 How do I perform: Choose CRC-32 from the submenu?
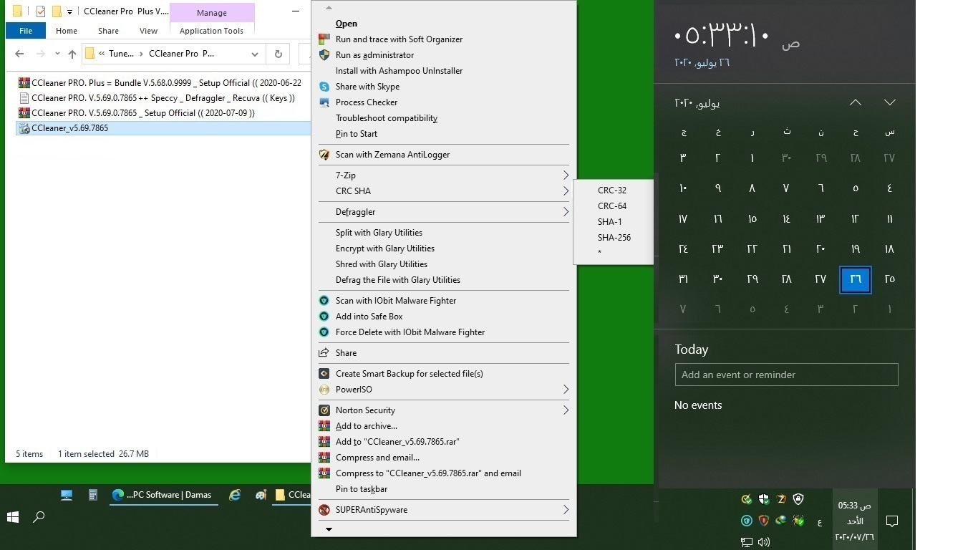(x=614, y=190)
